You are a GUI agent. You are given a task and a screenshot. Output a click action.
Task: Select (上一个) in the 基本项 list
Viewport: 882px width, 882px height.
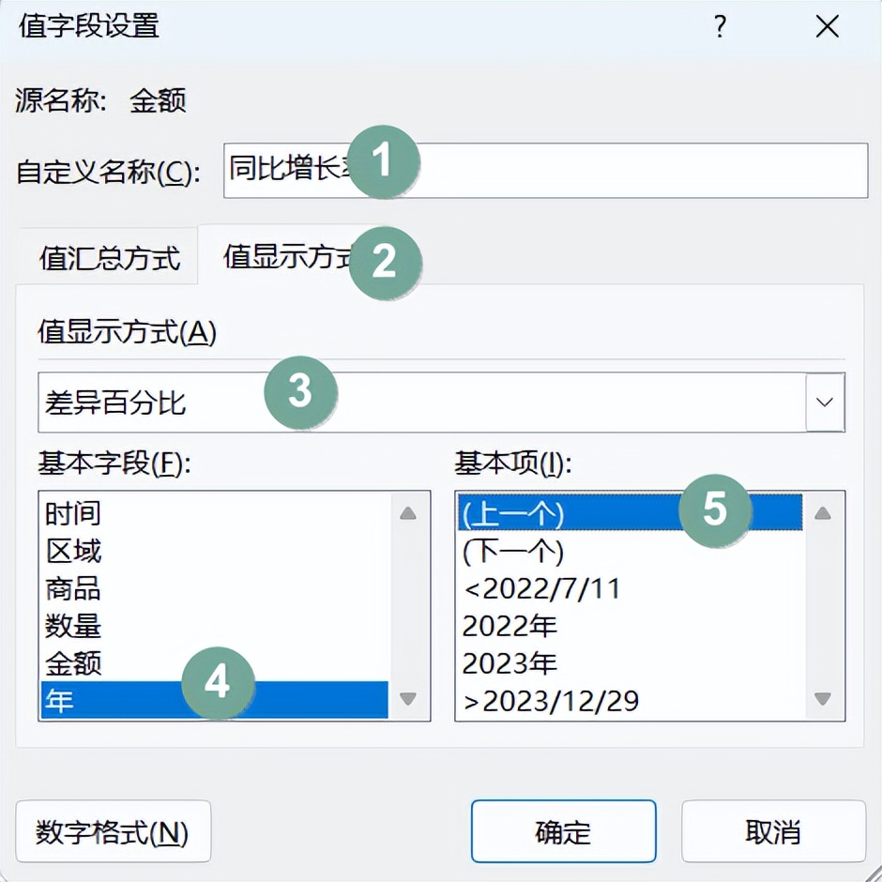click(x=563, y=513)
